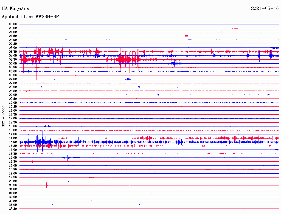This screenshot has width=281, height=214.
Task: Select the 09:30 time label
Action: [x=13, y=99]
